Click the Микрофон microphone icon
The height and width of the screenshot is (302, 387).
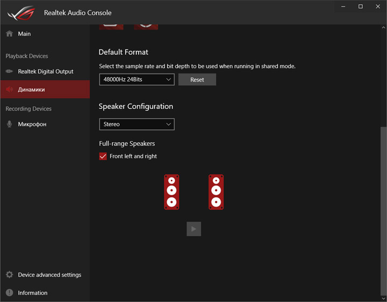[x=9, y=124]
